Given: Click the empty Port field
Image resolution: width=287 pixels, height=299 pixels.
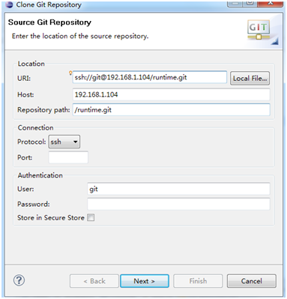Looking at the screenshot, I should coord(68,157).
